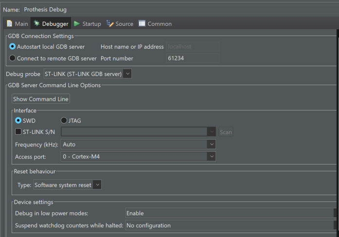
Task: Select Connect to remote GDB server
Action: (13, 58)
